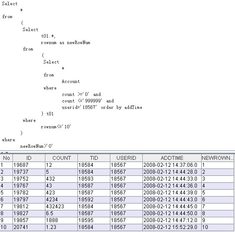Click ID cell 19797

point(29,200)
